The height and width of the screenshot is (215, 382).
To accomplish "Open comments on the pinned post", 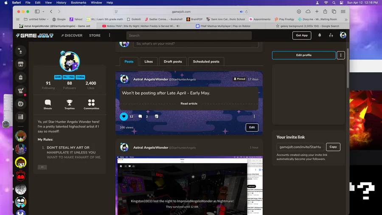I will 140,116.
